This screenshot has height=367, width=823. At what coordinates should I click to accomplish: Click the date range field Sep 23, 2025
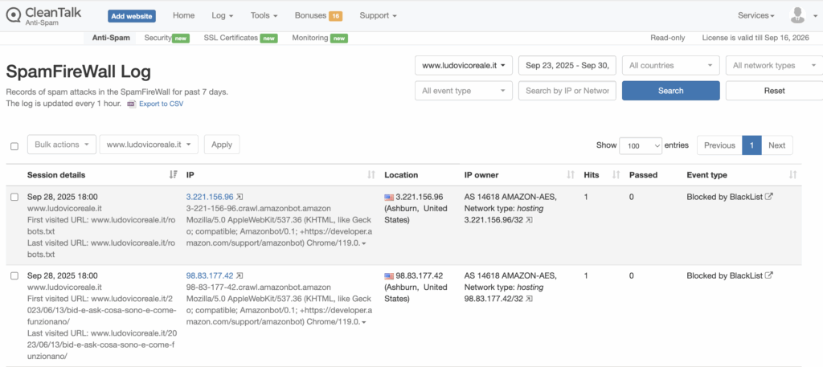[567, 66]
